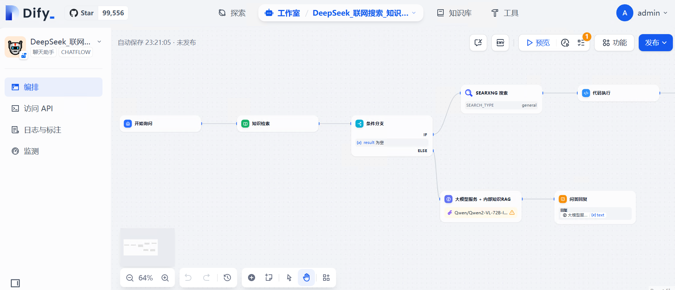The image size is (675, 290).
Task: Click the DeepSeek robot app icon
Action: point(15,47)
